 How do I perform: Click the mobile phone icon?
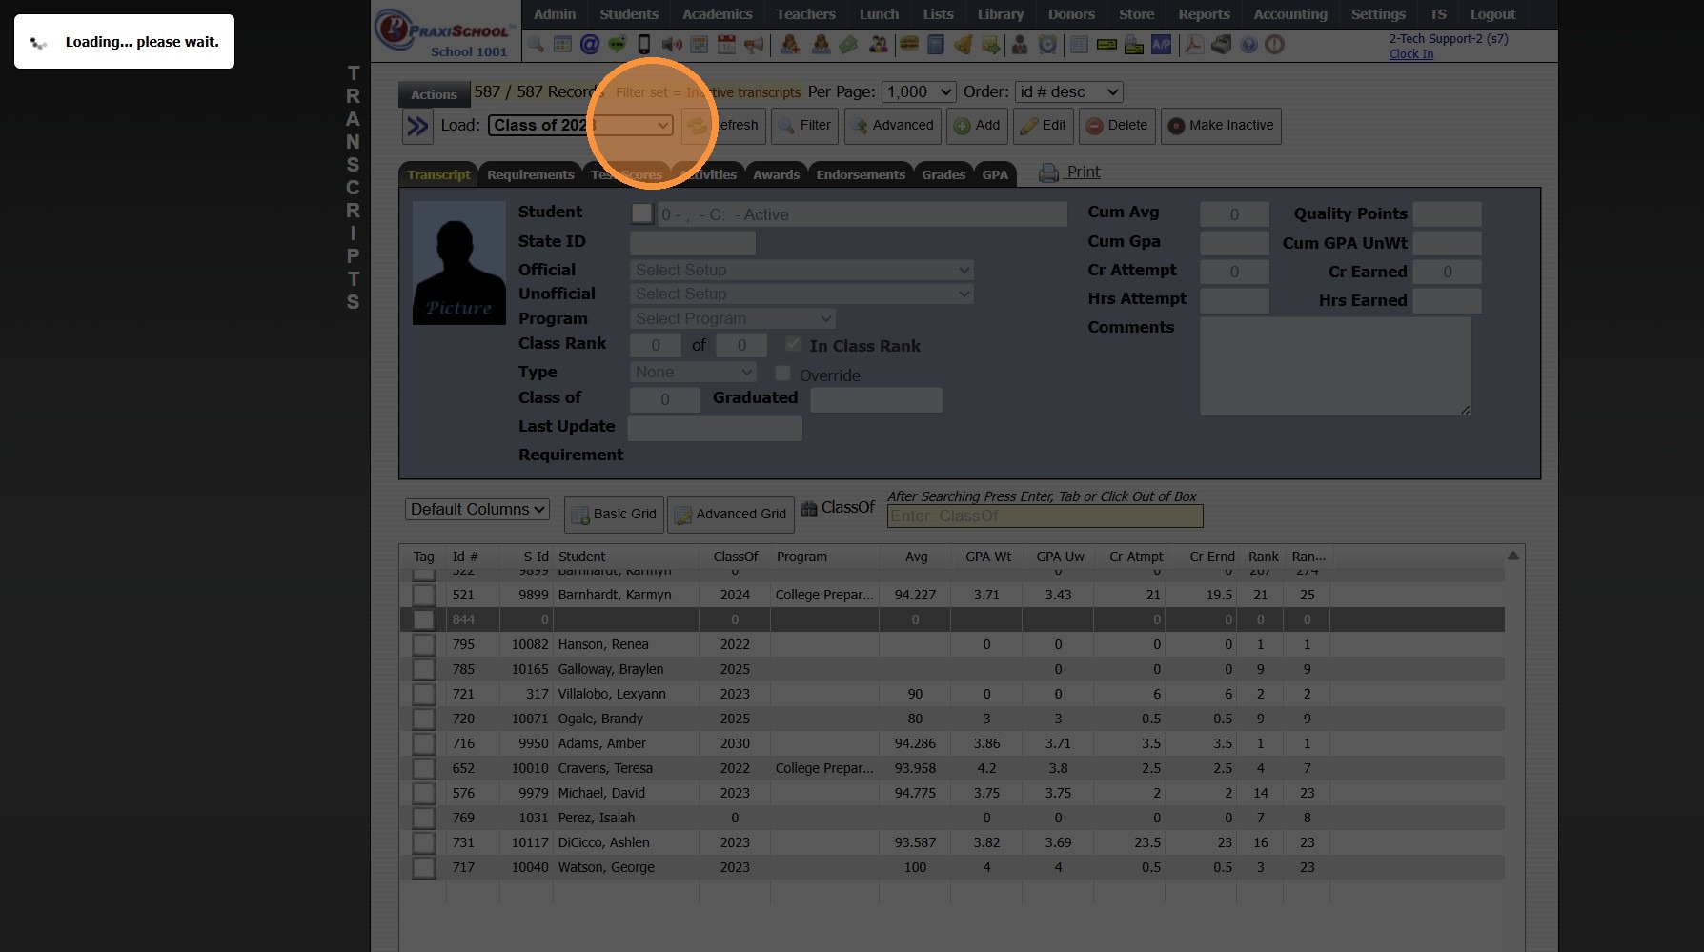(644, 45)
